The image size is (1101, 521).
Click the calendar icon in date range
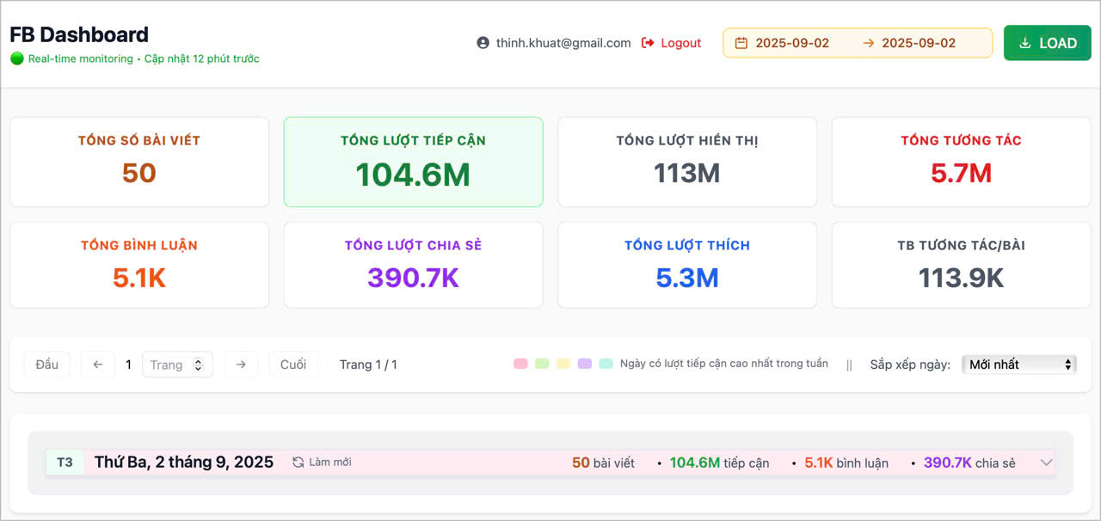coord(741,43)
